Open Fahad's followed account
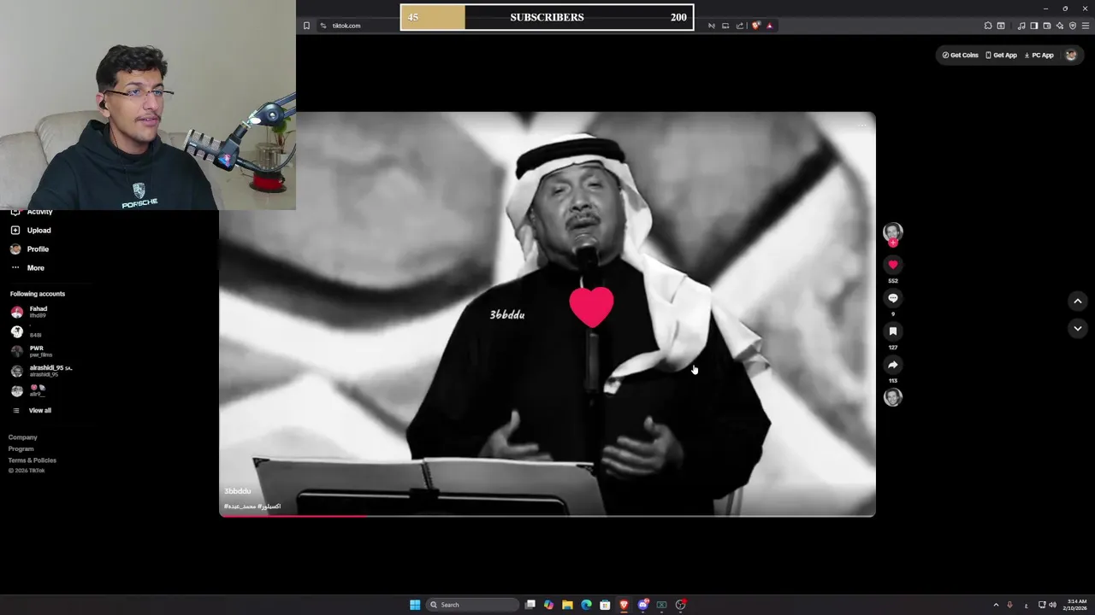Image resolution: width=1095 pixels, height=615 pixels. tap(30, 312)
